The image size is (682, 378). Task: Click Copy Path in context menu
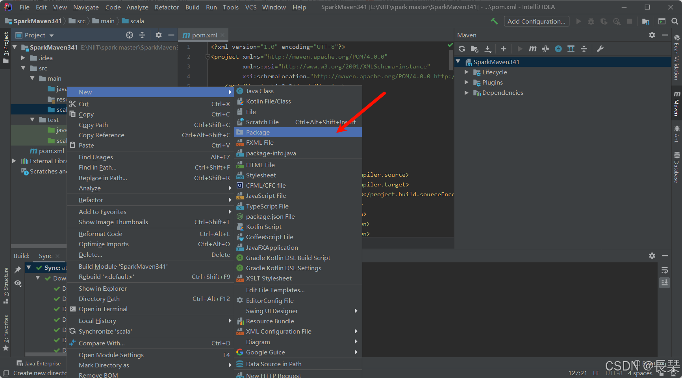click(x=150, y=125)
